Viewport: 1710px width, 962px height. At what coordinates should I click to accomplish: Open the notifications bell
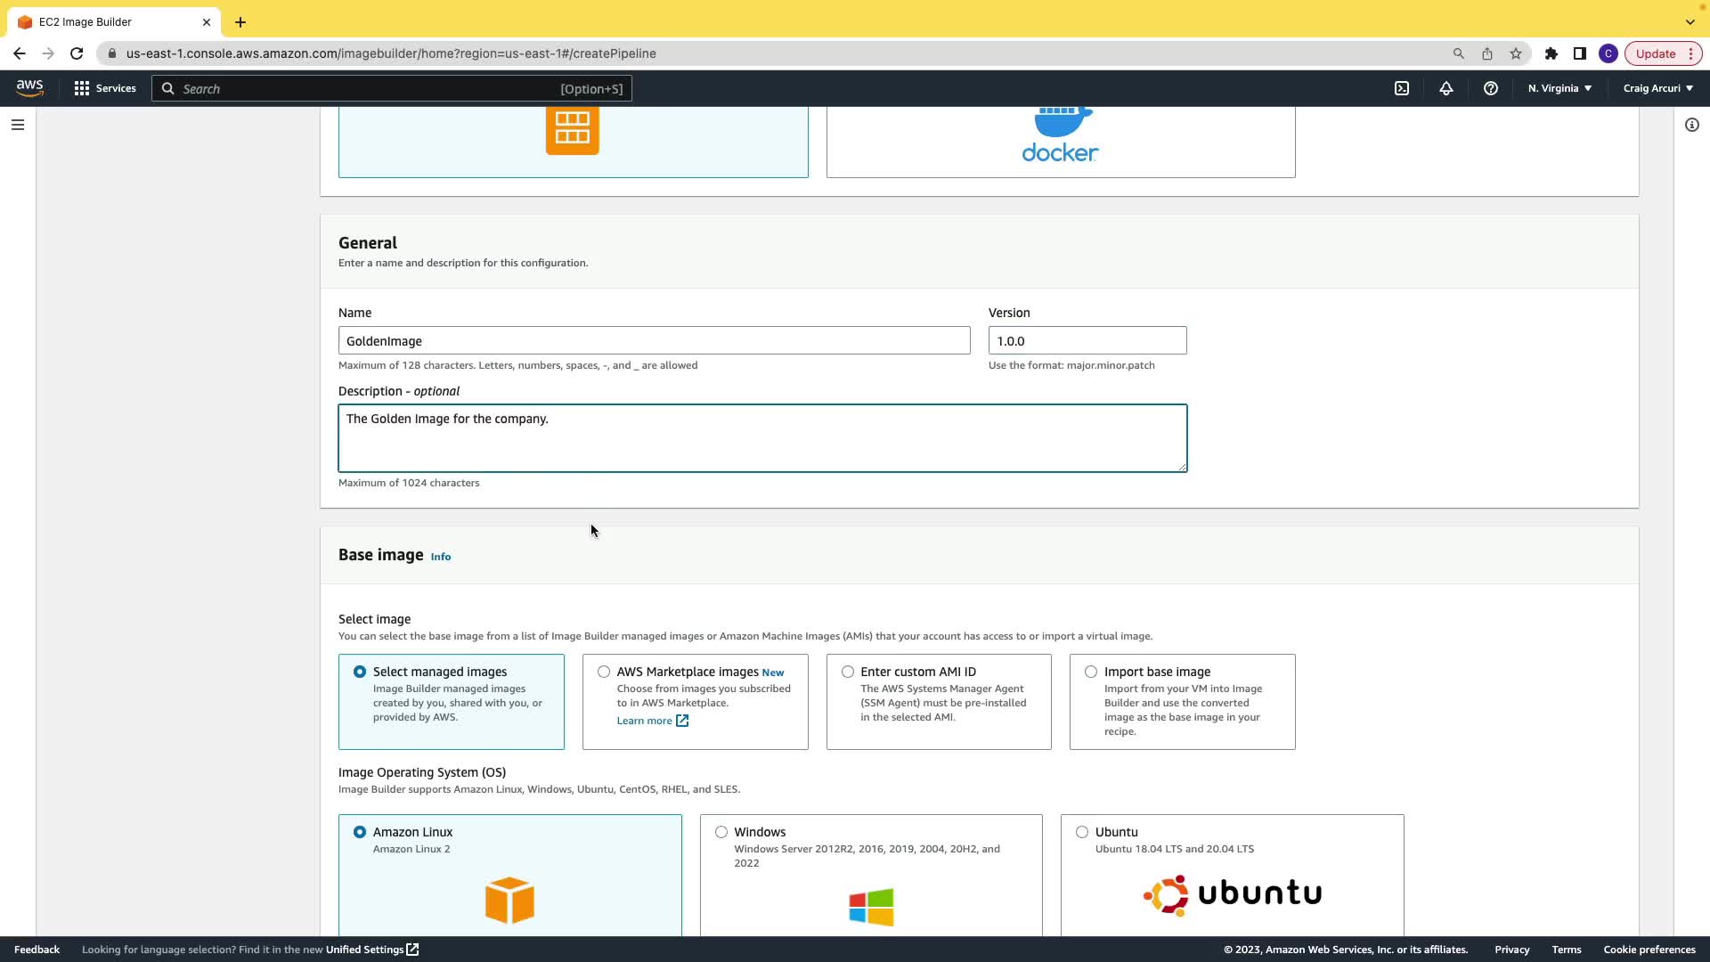(1446, 88)
